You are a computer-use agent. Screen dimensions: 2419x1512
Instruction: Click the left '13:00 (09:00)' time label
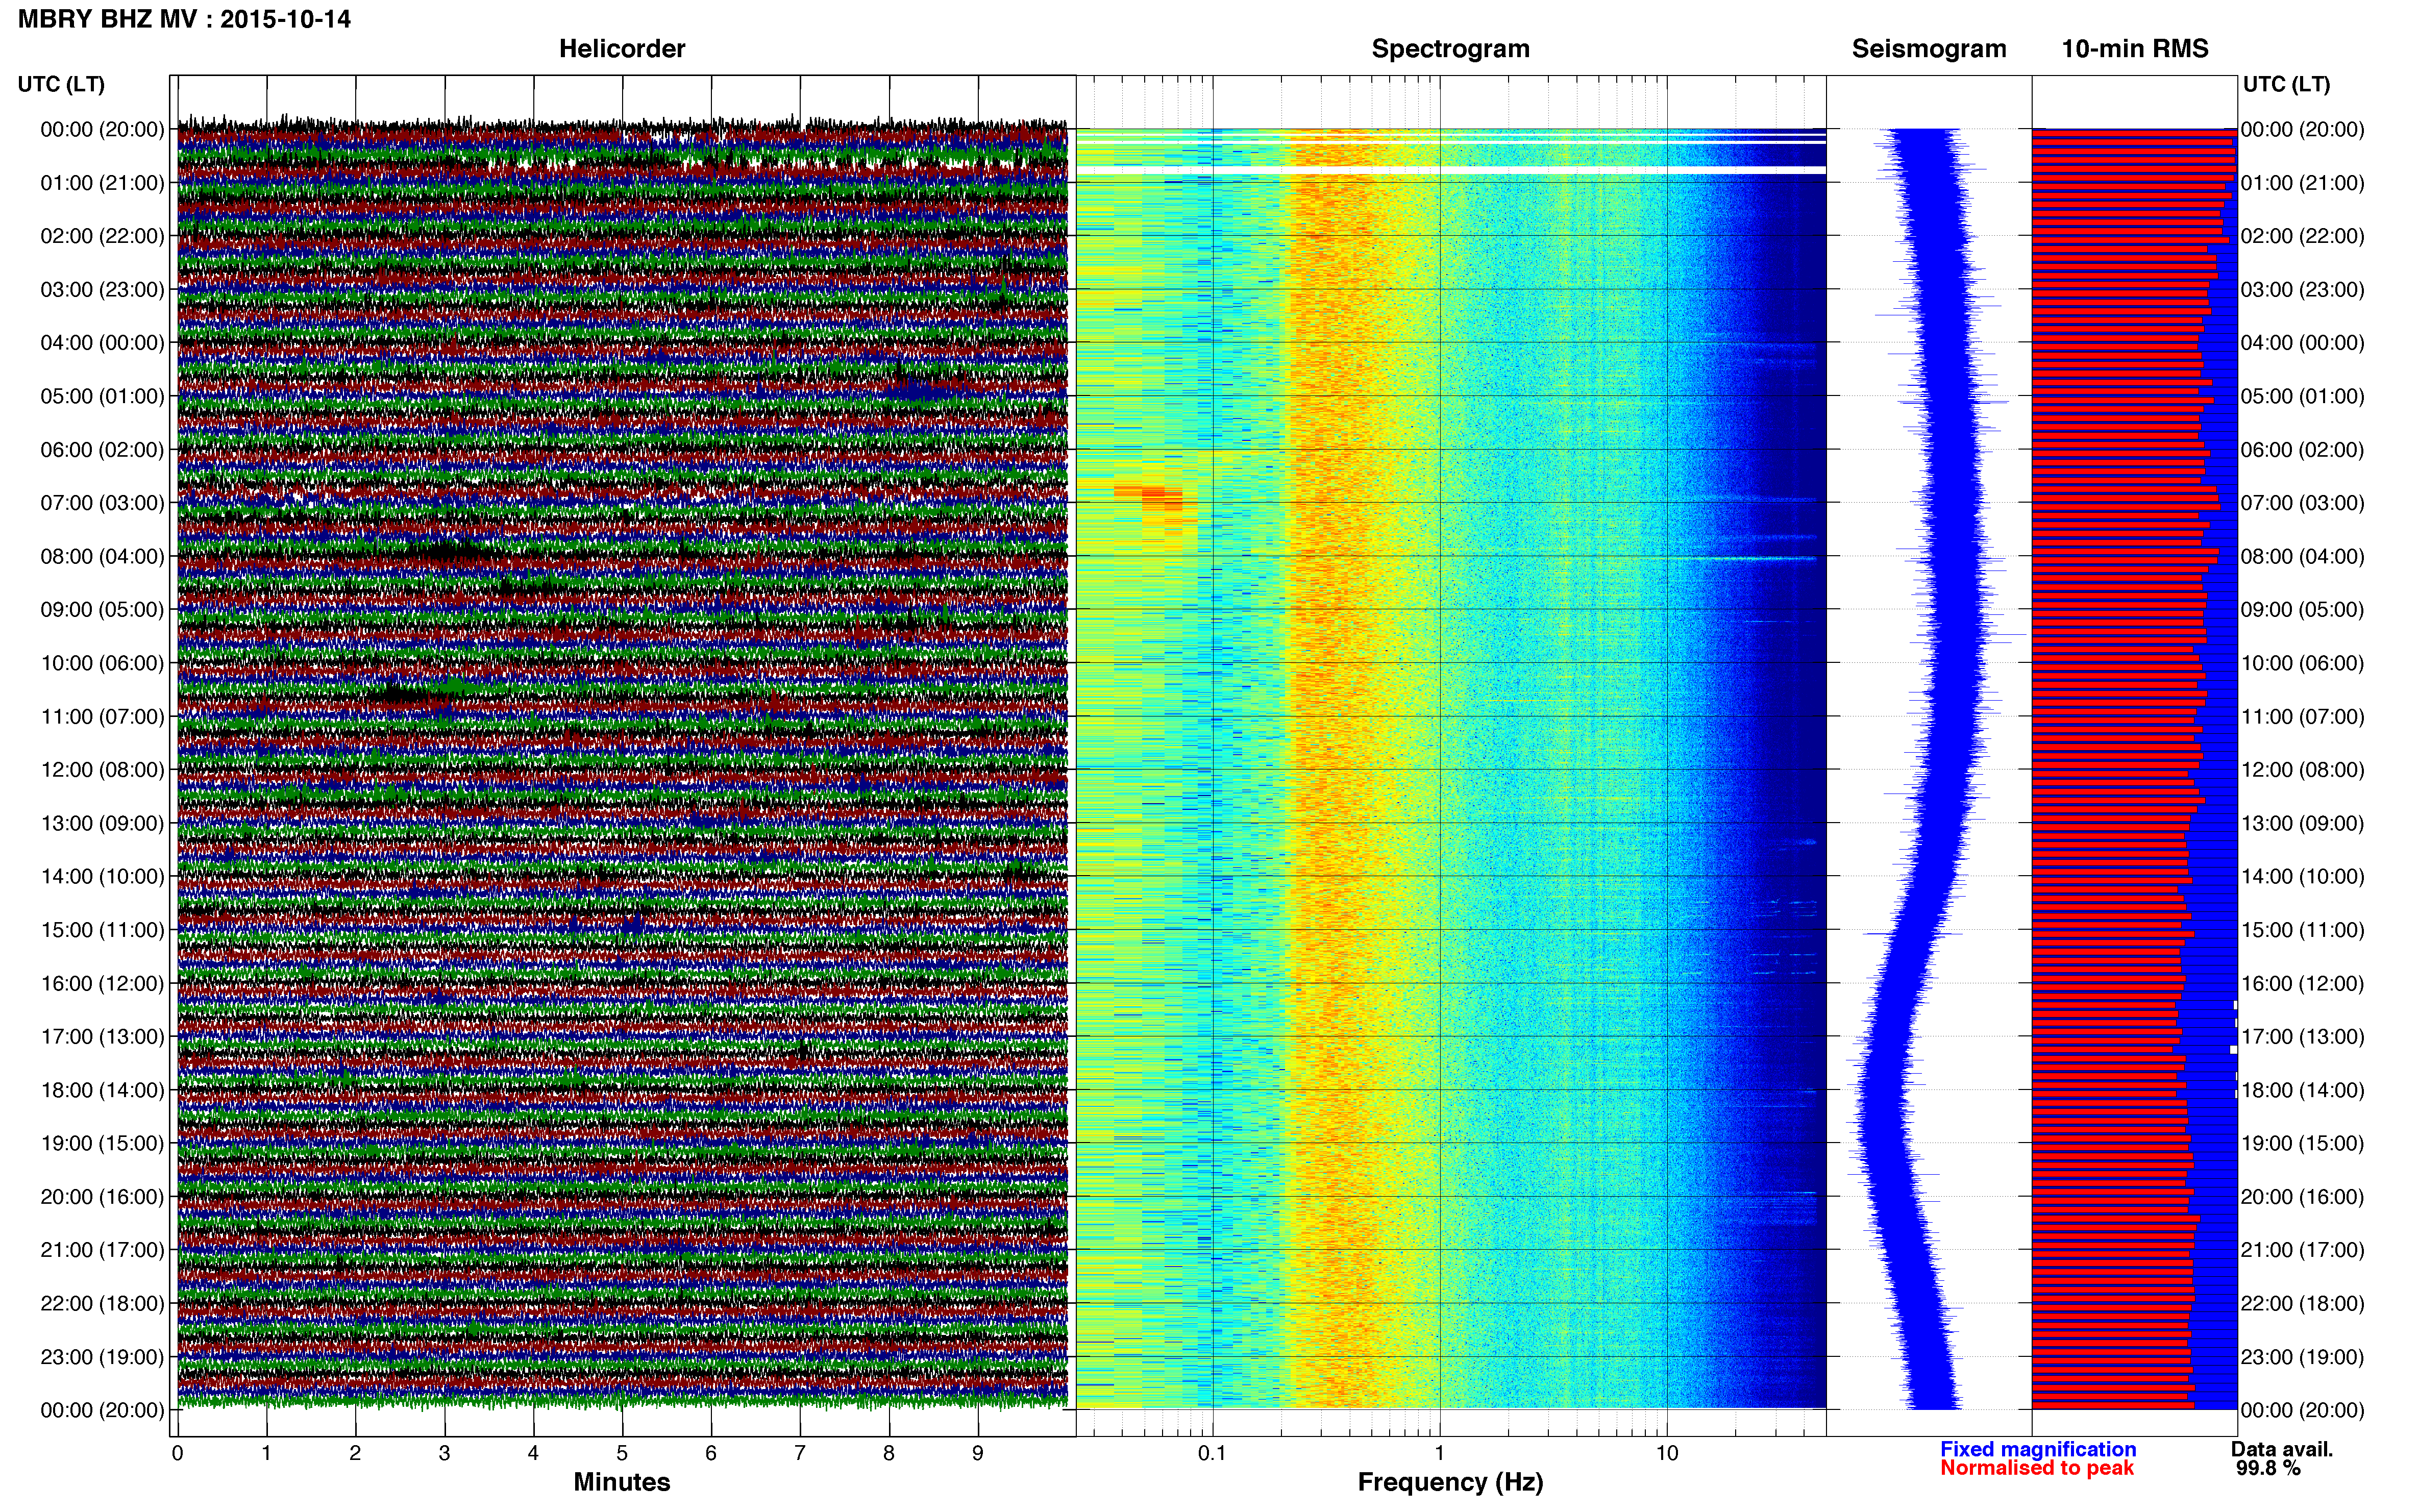[x=102, y=823]
